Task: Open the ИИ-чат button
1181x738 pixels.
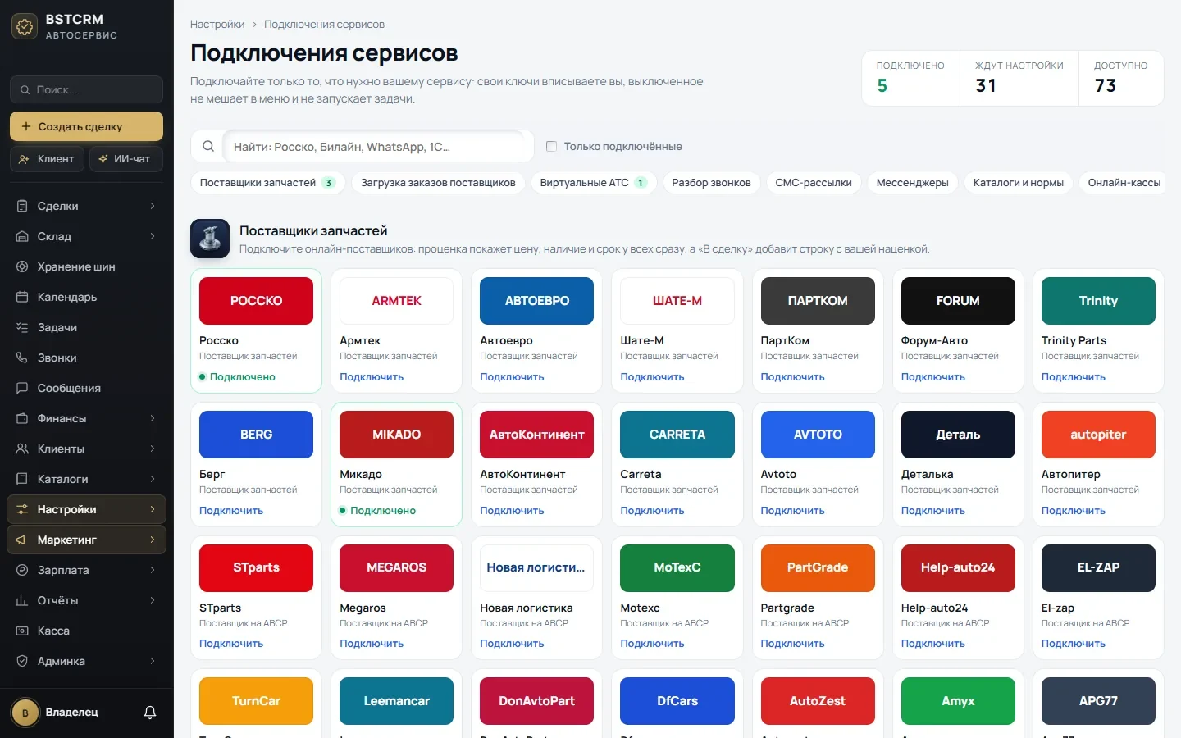Action: (125, 159)
